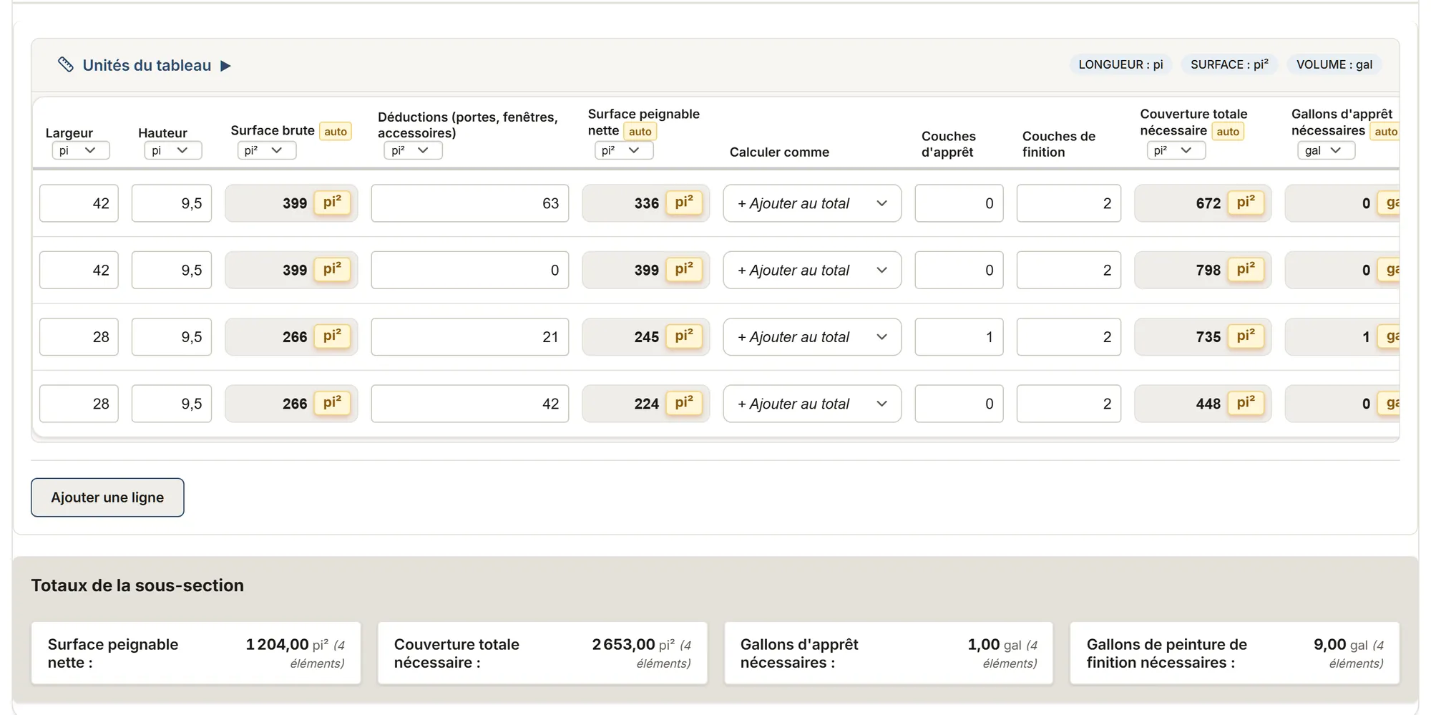1431x715 pixels.
Task: Open Calculer comme dropdown in row with deduction 21
Action: (x=812, y=337)
